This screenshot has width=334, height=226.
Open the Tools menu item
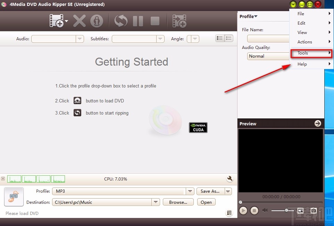(x=303, y=53)
